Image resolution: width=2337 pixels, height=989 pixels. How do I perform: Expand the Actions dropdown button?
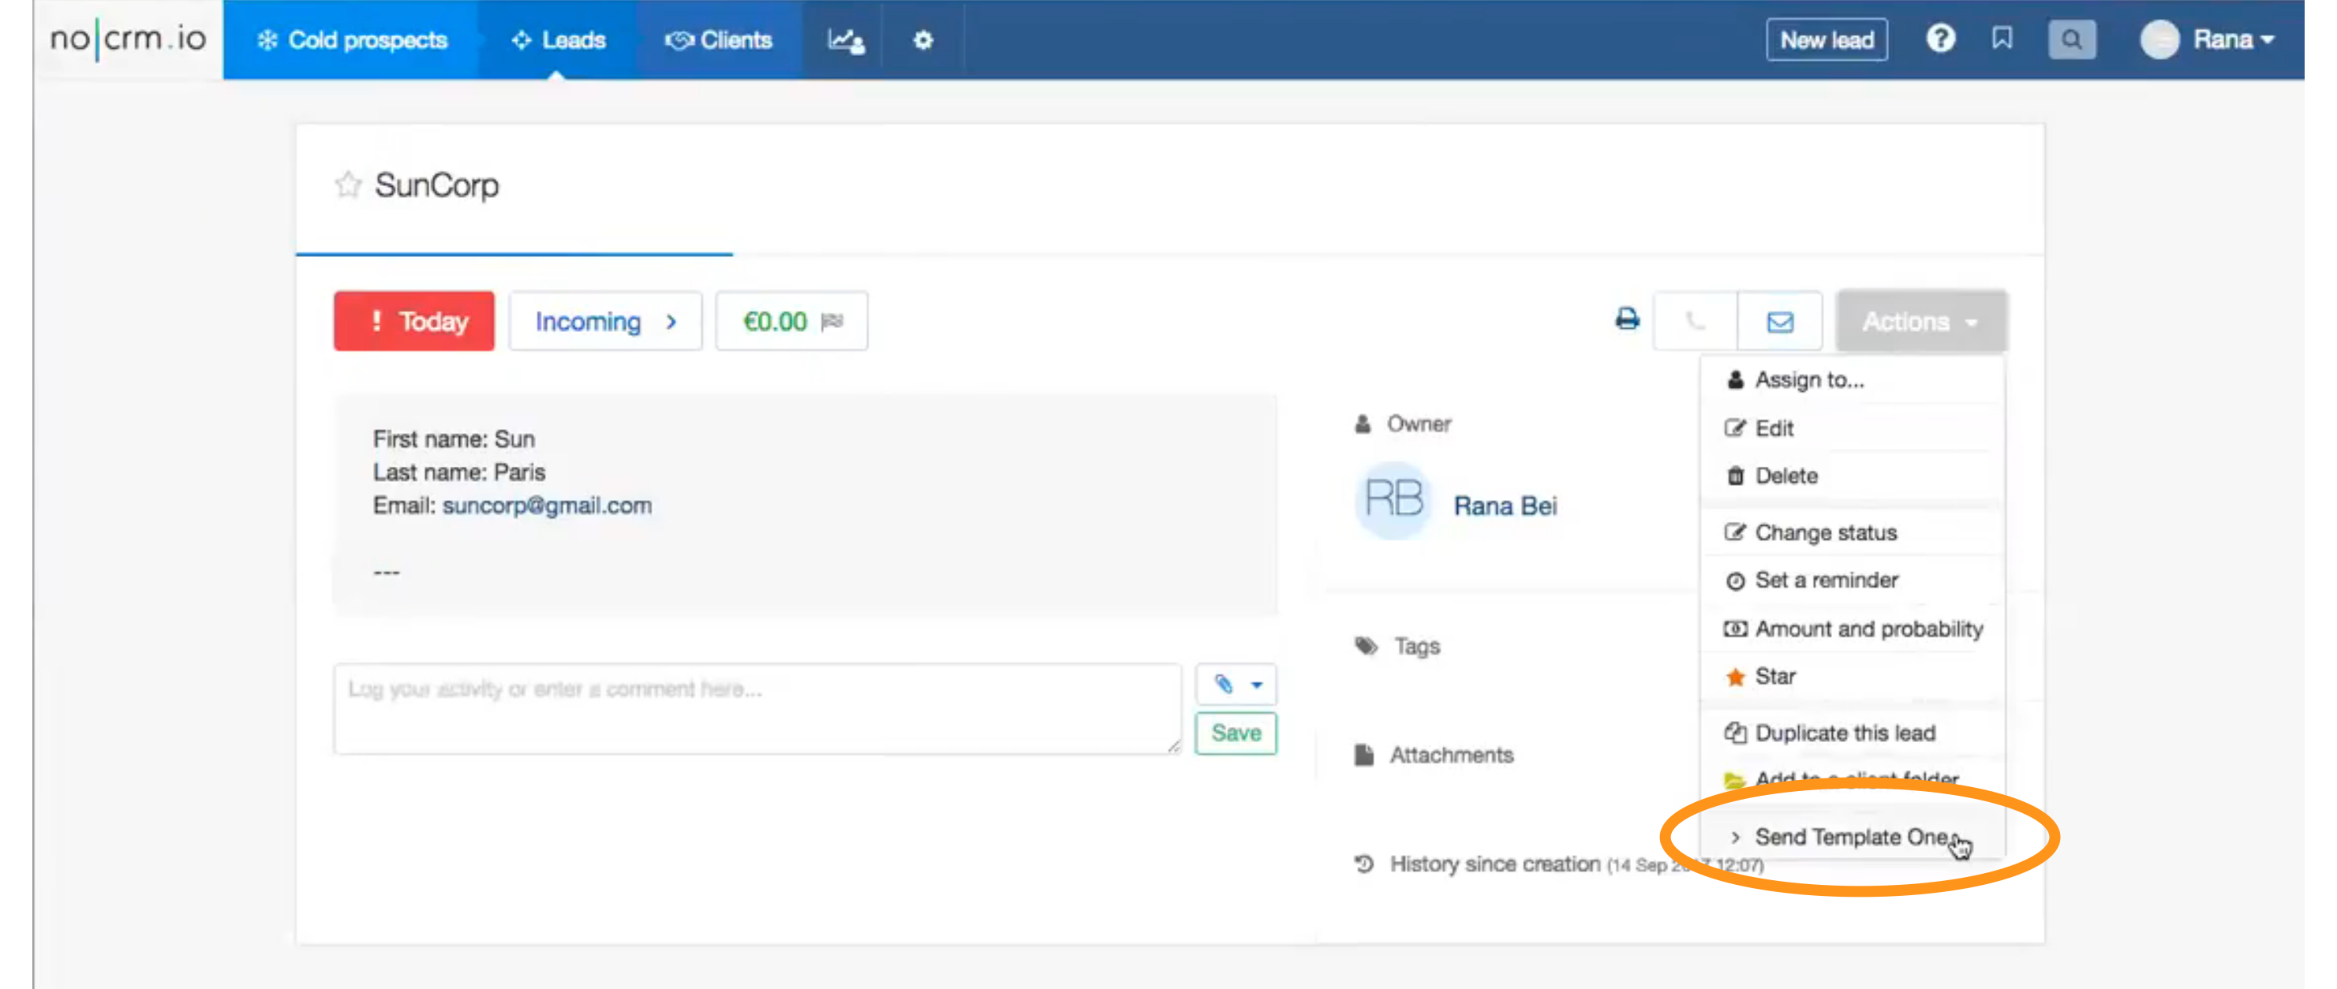click(x=1920, y=321)
